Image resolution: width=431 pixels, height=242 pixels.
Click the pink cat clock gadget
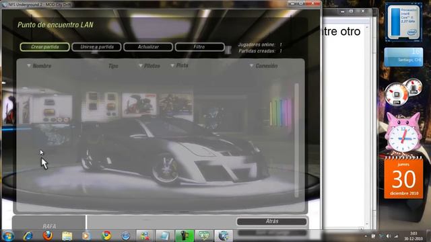pyautogui.click(x=403, y=133)
